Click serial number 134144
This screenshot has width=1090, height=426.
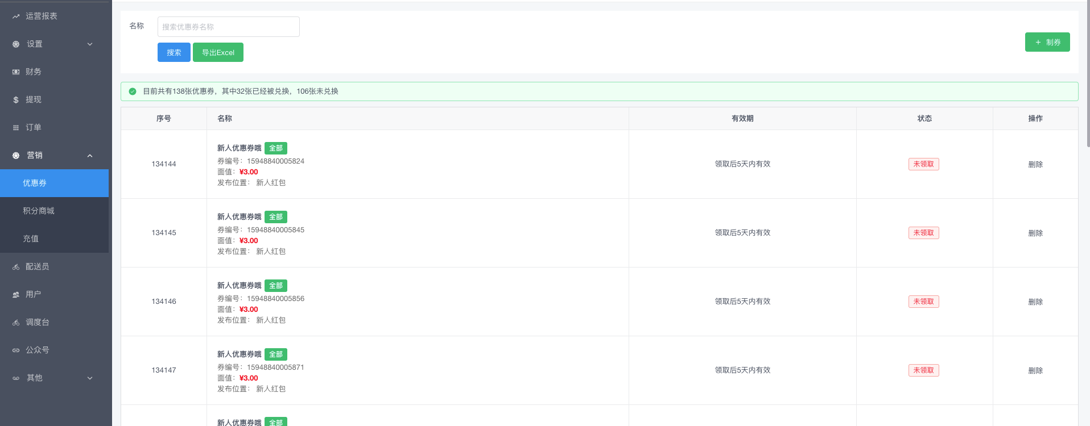tap(164, 164)
